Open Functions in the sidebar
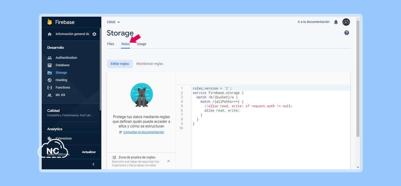The width and height of the screenshot is (401, 186). pos(63,87)
